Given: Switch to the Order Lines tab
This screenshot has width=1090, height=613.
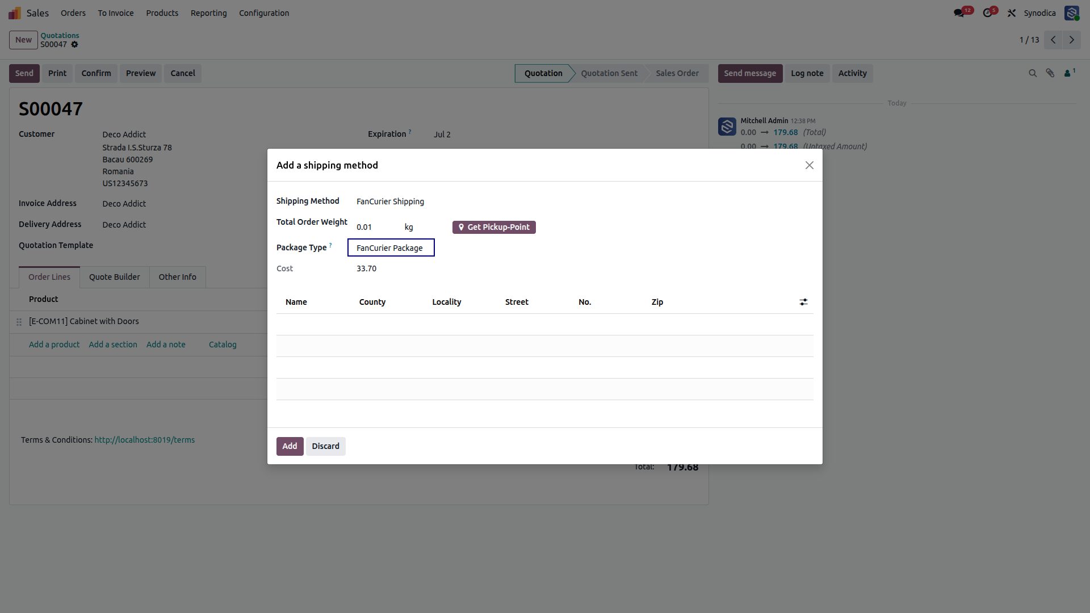Looking at the screenshot, I should pyautogui.click(x=49, y=277).
